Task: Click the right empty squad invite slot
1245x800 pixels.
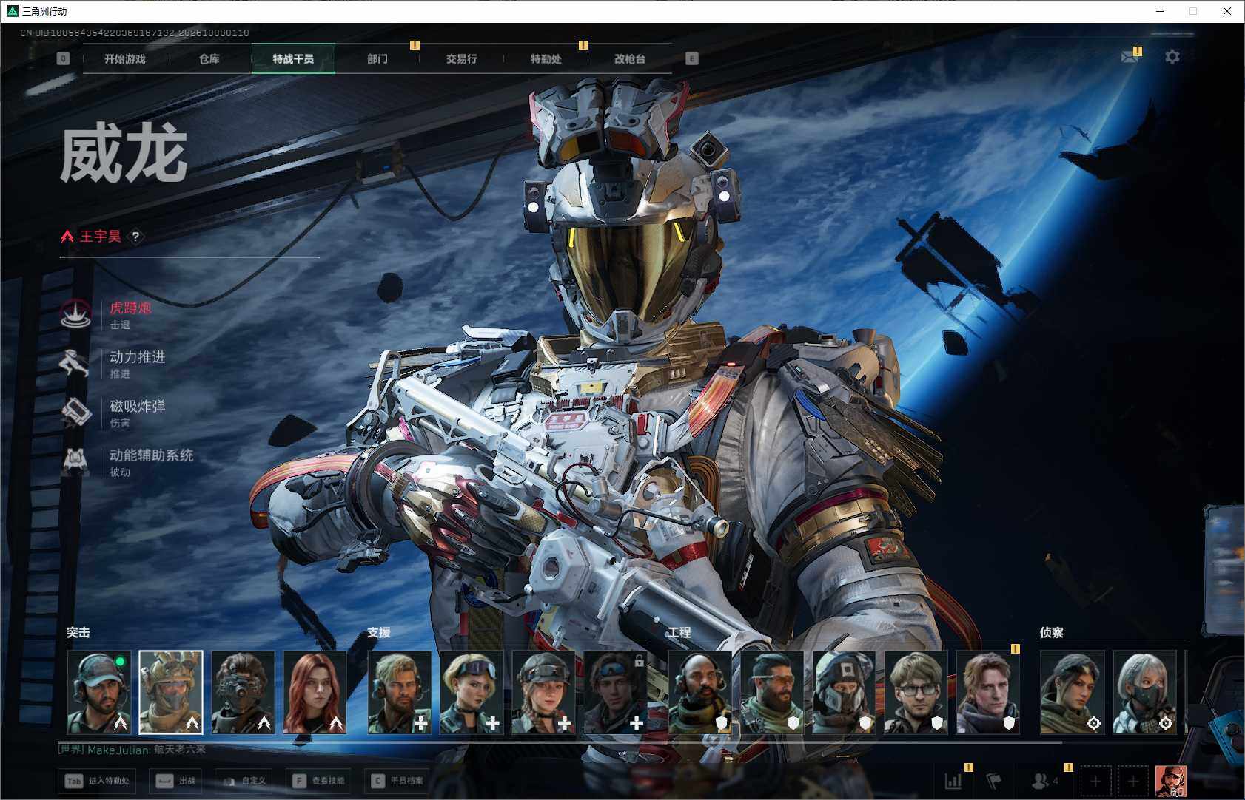Action: point(1132,781)
